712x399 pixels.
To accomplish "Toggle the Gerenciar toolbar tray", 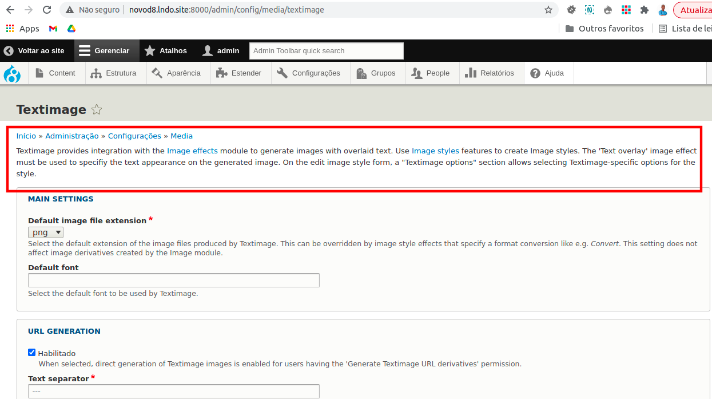I will point(105,51).
